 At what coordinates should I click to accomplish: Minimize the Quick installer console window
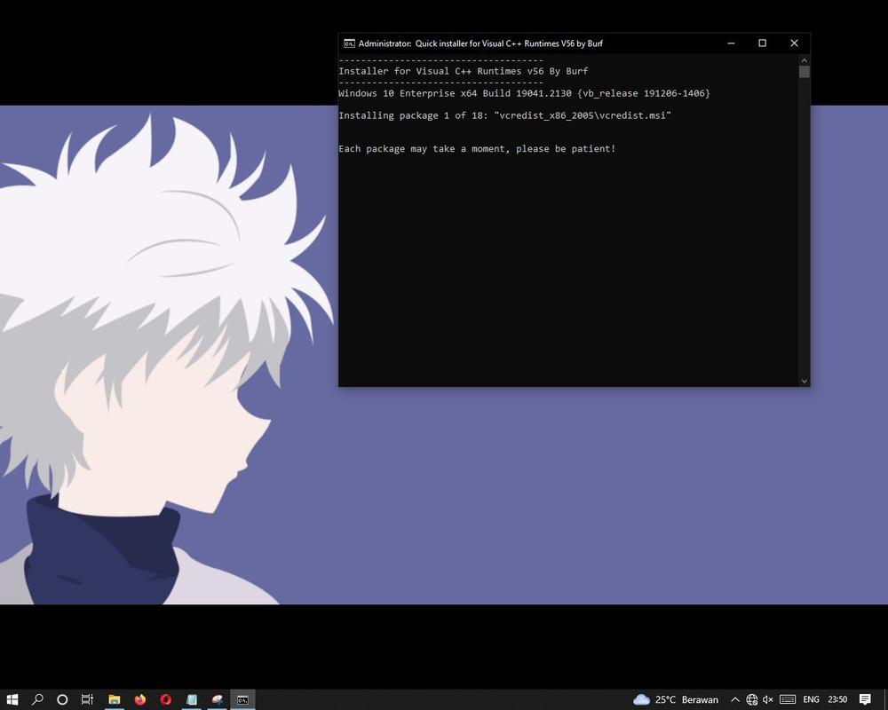coord(731,43)
